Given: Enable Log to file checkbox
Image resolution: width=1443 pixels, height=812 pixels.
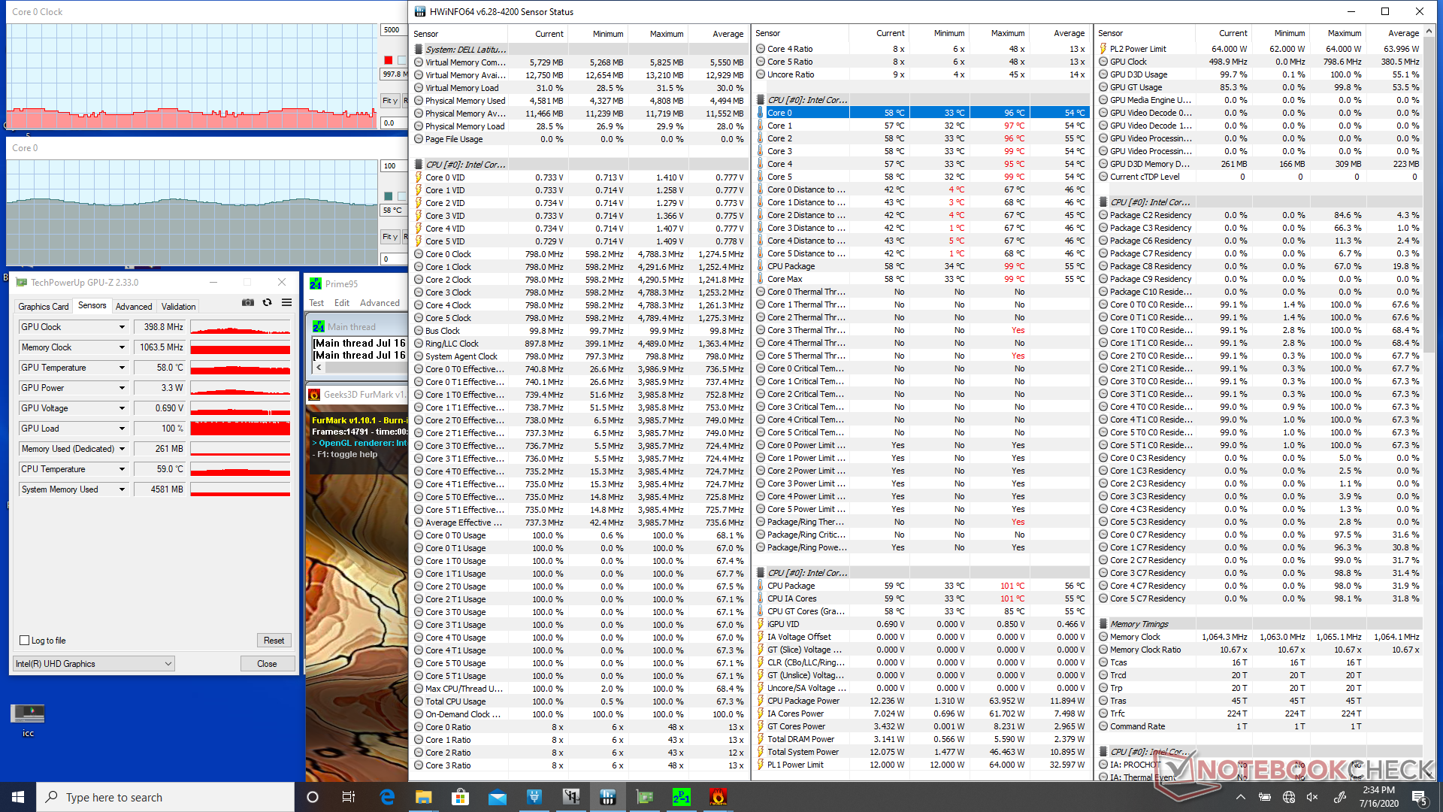Looking at the screenshot, I should 25,641.
